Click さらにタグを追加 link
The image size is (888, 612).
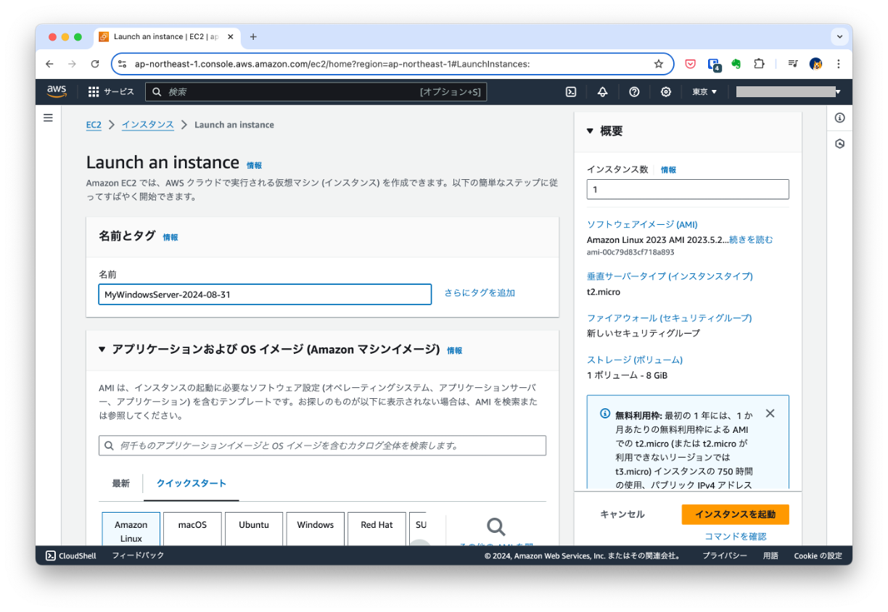(x=480, y=293)
